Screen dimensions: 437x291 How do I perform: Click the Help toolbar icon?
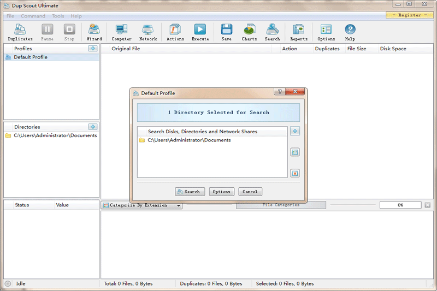[350, 32]
